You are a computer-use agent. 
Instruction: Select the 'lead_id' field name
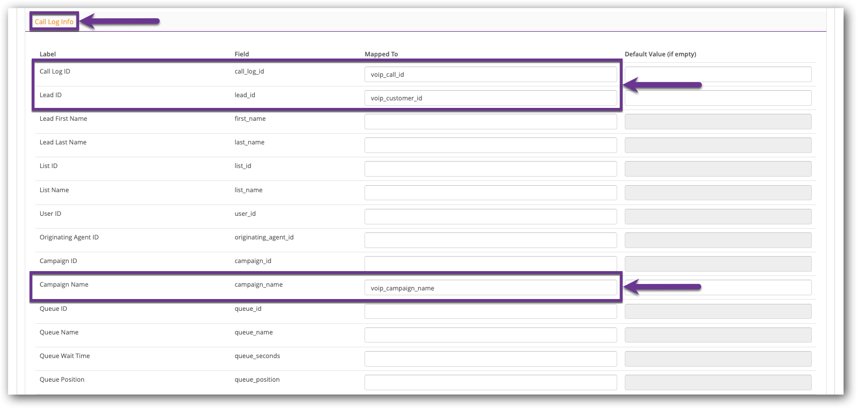(245, 95)
